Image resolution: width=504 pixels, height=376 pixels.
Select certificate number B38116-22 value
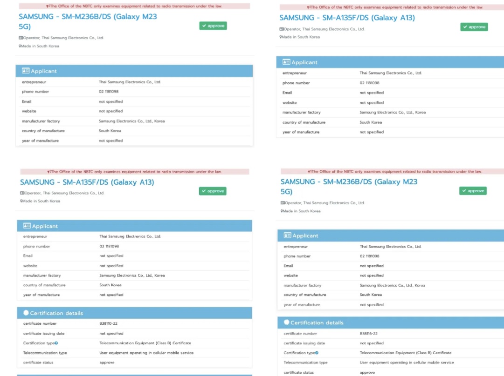[x=369, y=334]
